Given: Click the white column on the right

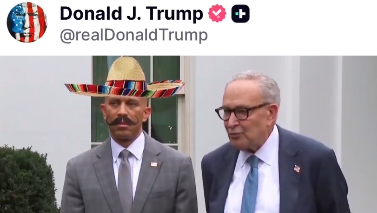Looking at the screenshot, I should pyautogui.click(x=320, y=104).
